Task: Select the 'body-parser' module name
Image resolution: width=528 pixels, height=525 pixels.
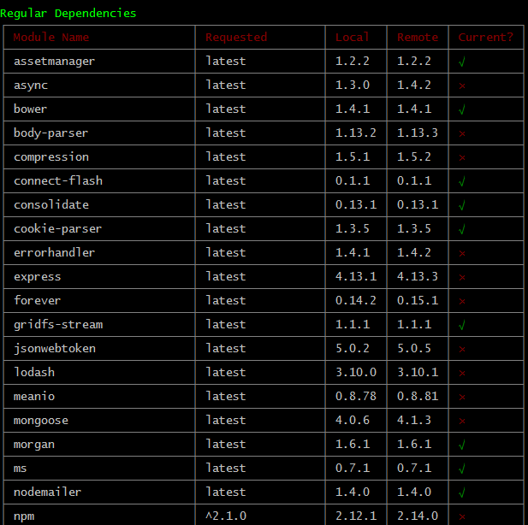Action: point(50,133)
